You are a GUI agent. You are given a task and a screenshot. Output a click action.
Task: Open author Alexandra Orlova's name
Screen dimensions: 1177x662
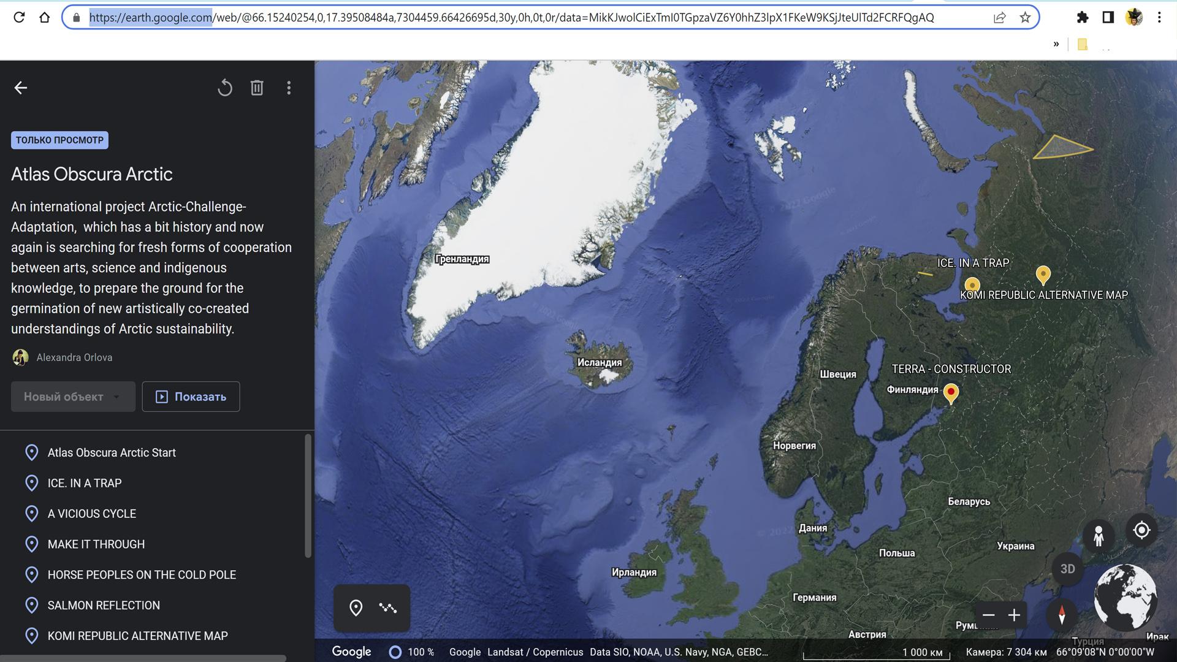click(x=74, y=357)
